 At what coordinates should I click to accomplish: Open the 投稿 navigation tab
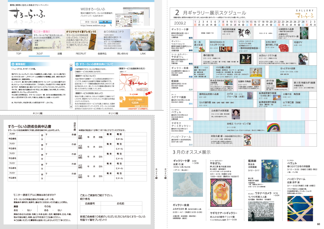pos(60,54)
